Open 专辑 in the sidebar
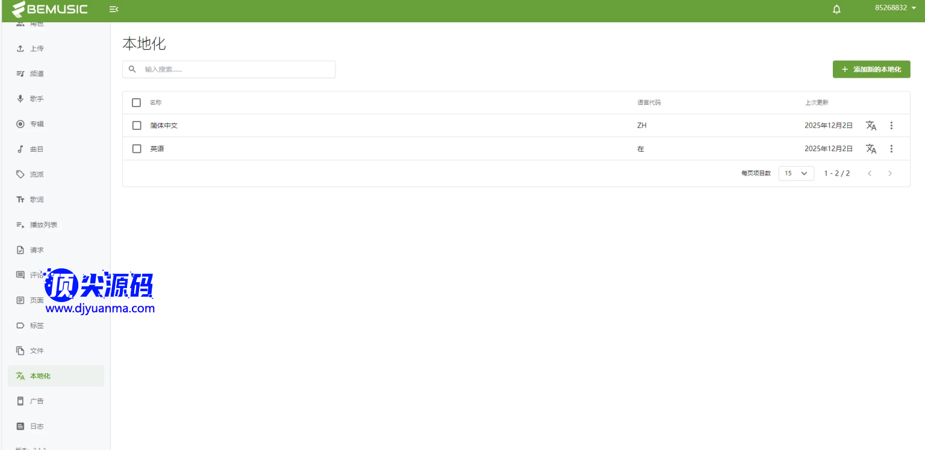 pos(37,124)
